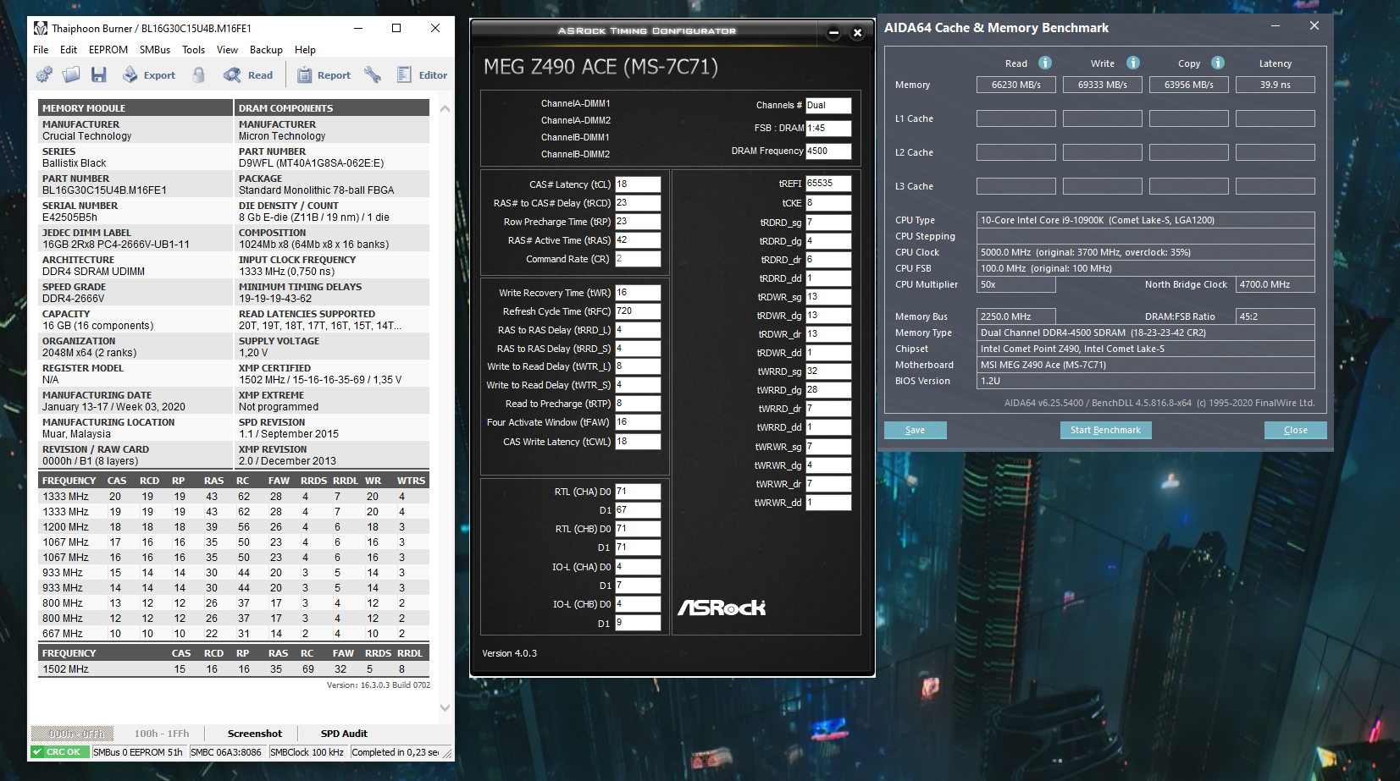Image resolution: width=1400 pixels, height=781 pixels.
Task: Open the Report toolbar button
Action: pos(324,75)
